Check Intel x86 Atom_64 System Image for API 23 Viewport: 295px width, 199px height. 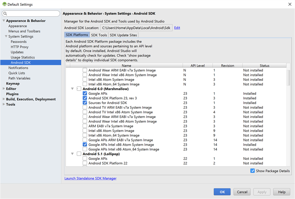click(x=85, y=135)
